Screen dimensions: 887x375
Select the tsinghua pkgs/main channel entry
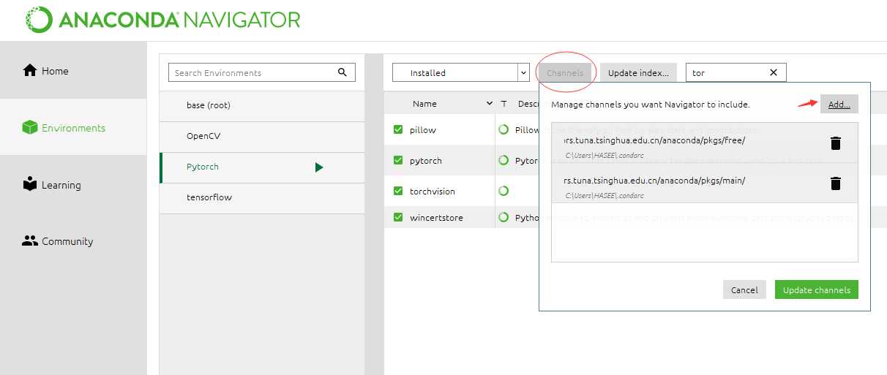704,183
